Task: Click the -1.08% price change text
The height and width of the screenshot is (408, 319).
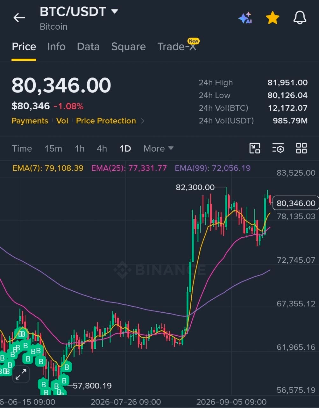Action: point(68,106)
